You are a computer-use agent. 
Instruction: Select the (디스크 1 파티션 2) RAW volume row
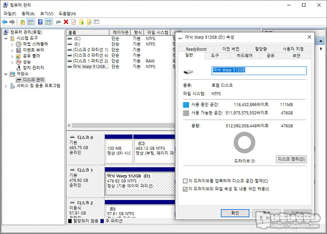pyautogui.click(x=121, y=61)
